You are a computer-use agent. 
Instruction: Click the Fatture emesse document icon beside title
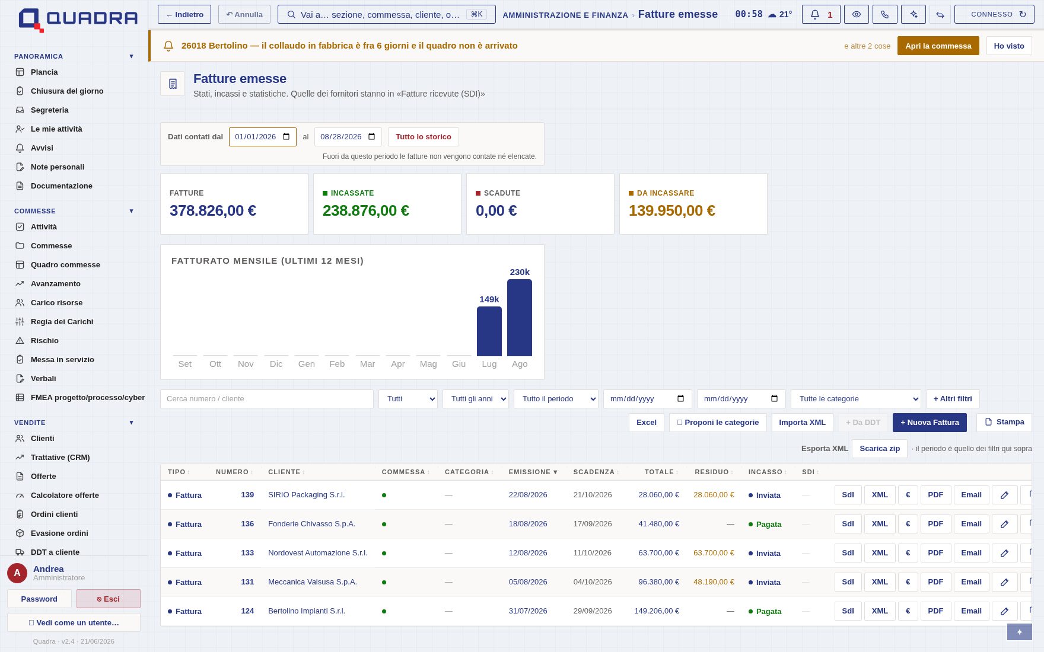(x=173, y=84)
